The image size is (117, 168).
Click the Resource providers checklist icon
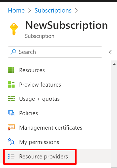[11, 156]
